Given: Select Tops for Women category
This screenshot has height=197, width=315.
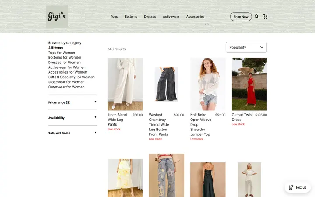Looking at the screenshot, I should coord(62,53).
